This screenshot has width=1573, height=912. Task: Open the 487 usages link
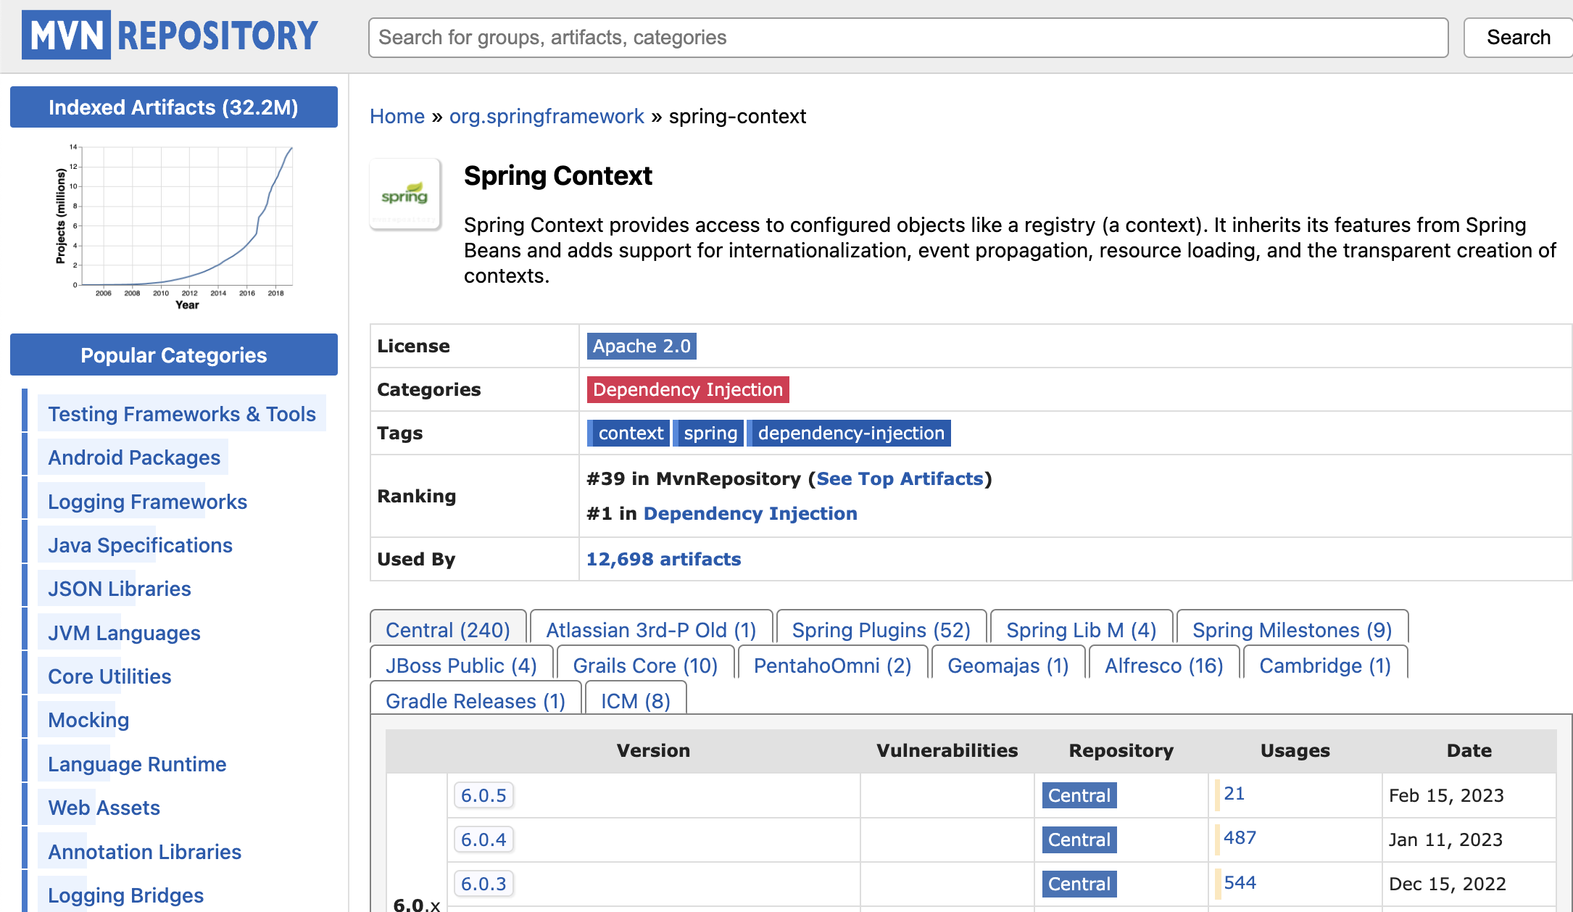tap(1240, 838)
